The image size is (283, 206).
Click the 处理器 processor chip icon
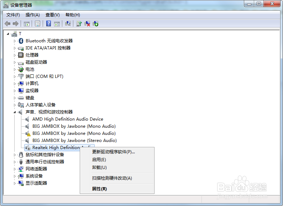tap(21, 55)
